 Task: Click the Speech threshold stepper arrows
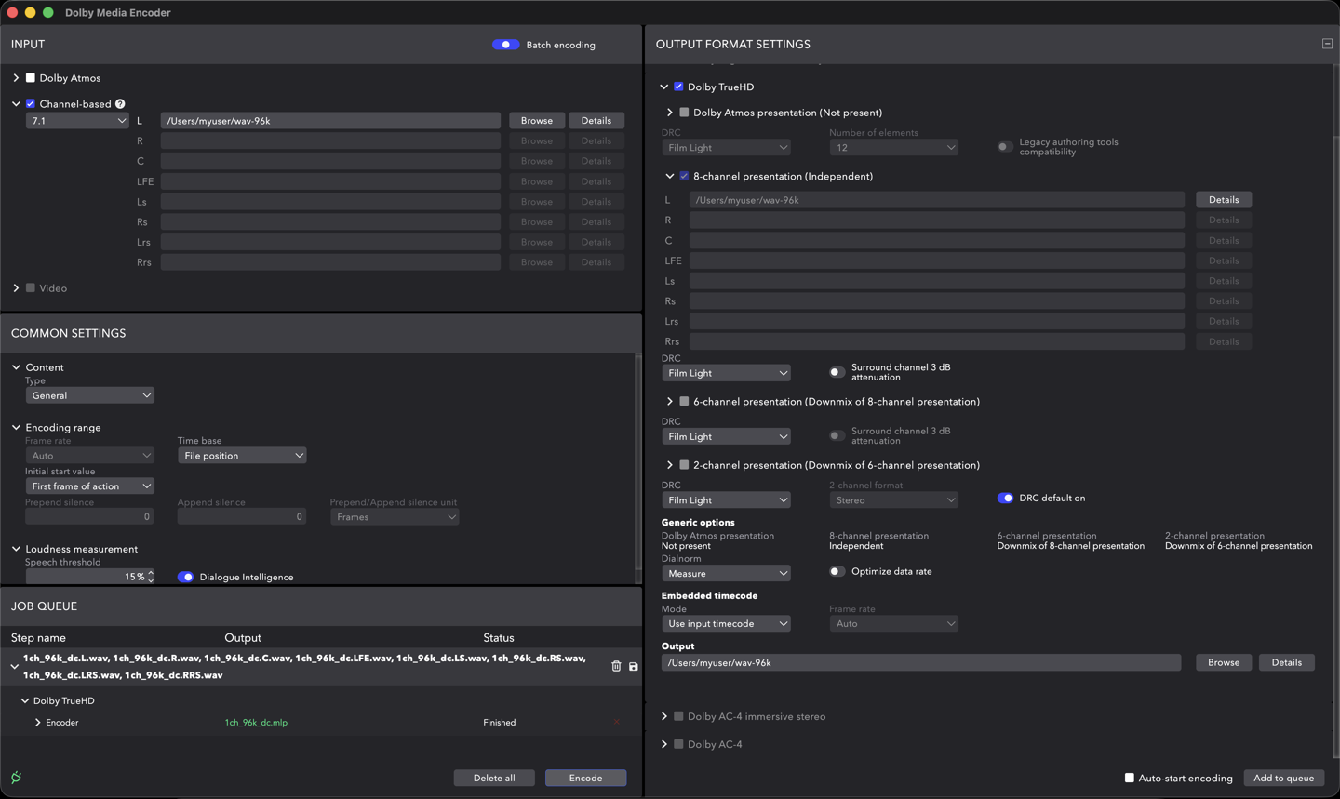(x=151, y=577)
